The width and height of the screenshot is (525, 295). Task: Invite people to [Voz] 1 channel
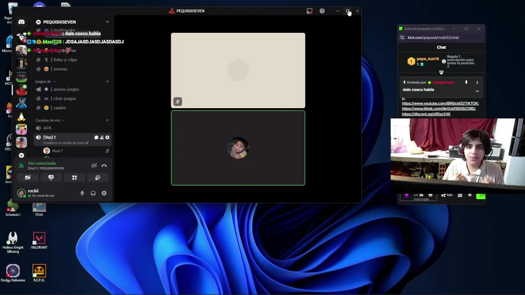pos(102,137)
